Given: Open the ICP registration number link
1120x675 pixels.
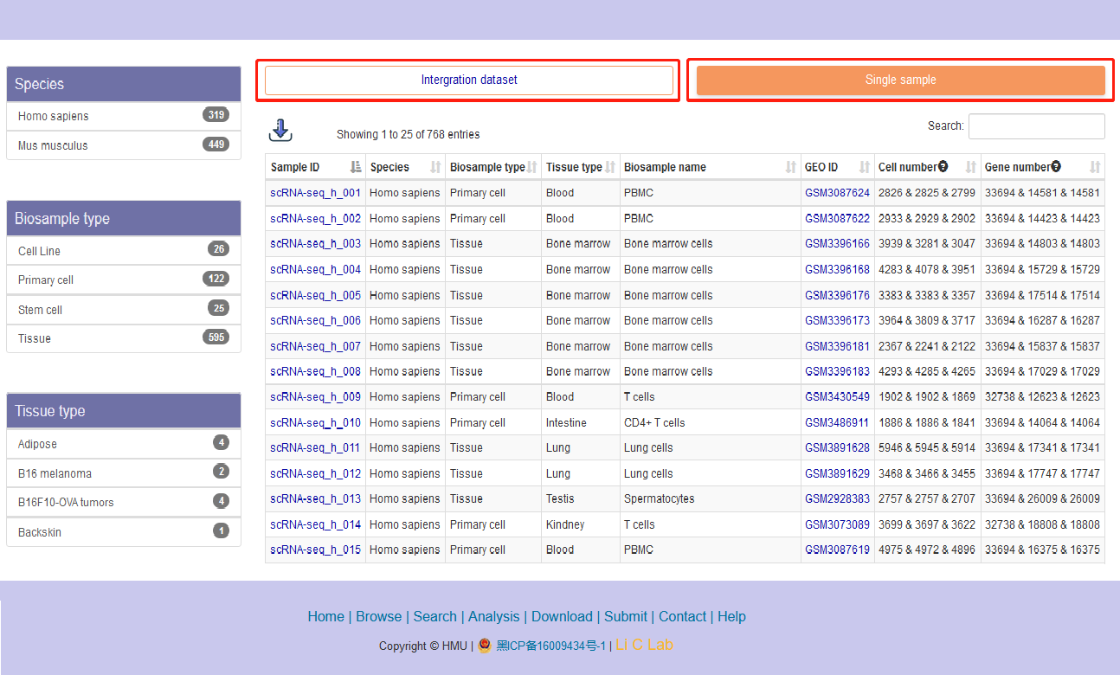Looking at the screenshot, I should 550,646.
